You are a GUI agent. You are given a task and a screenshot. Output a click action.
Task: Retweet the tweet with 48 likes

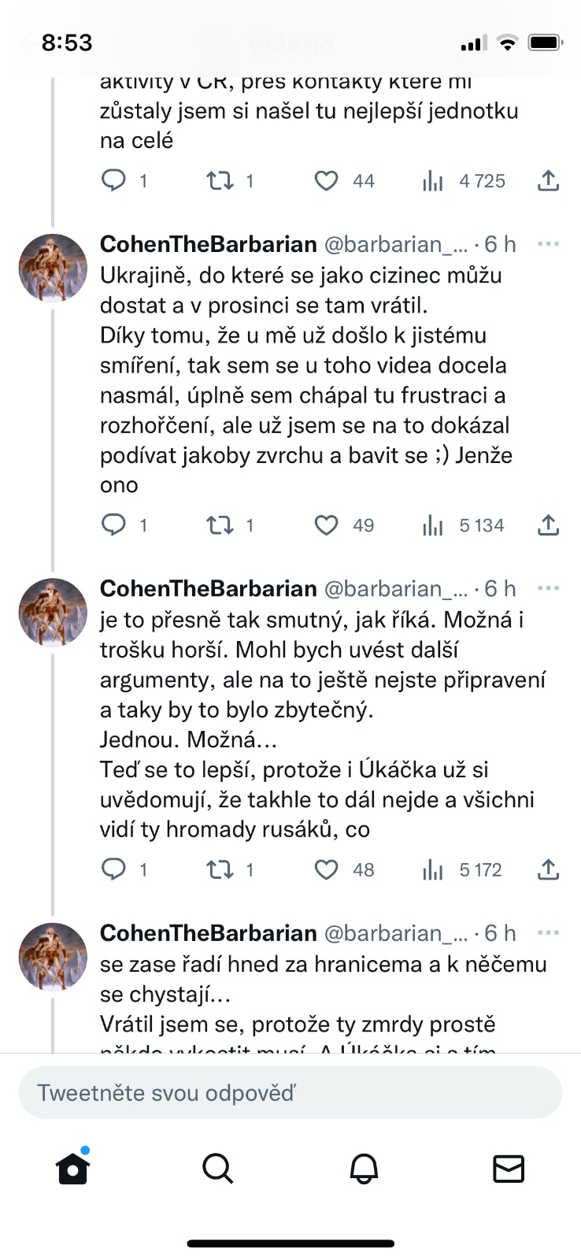point(220,869)
